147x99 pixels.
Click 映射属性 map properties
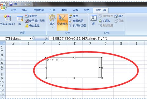106,16
